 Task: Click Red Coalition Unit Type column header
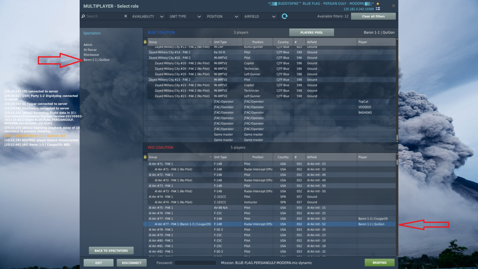tap(228, 157)
